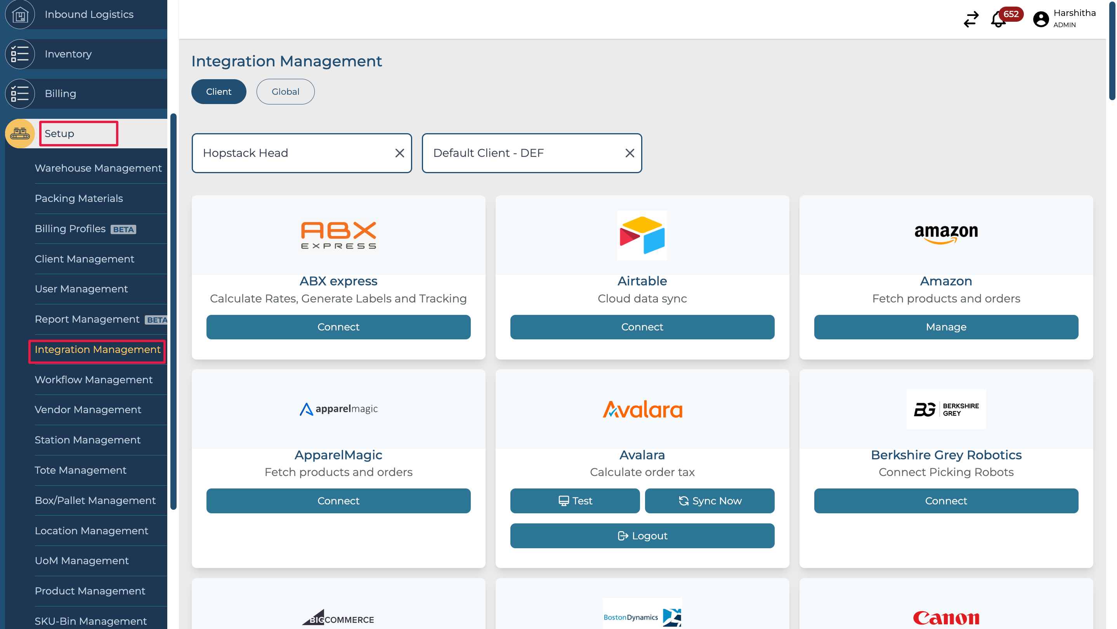Switch to the Global tab

285,92
